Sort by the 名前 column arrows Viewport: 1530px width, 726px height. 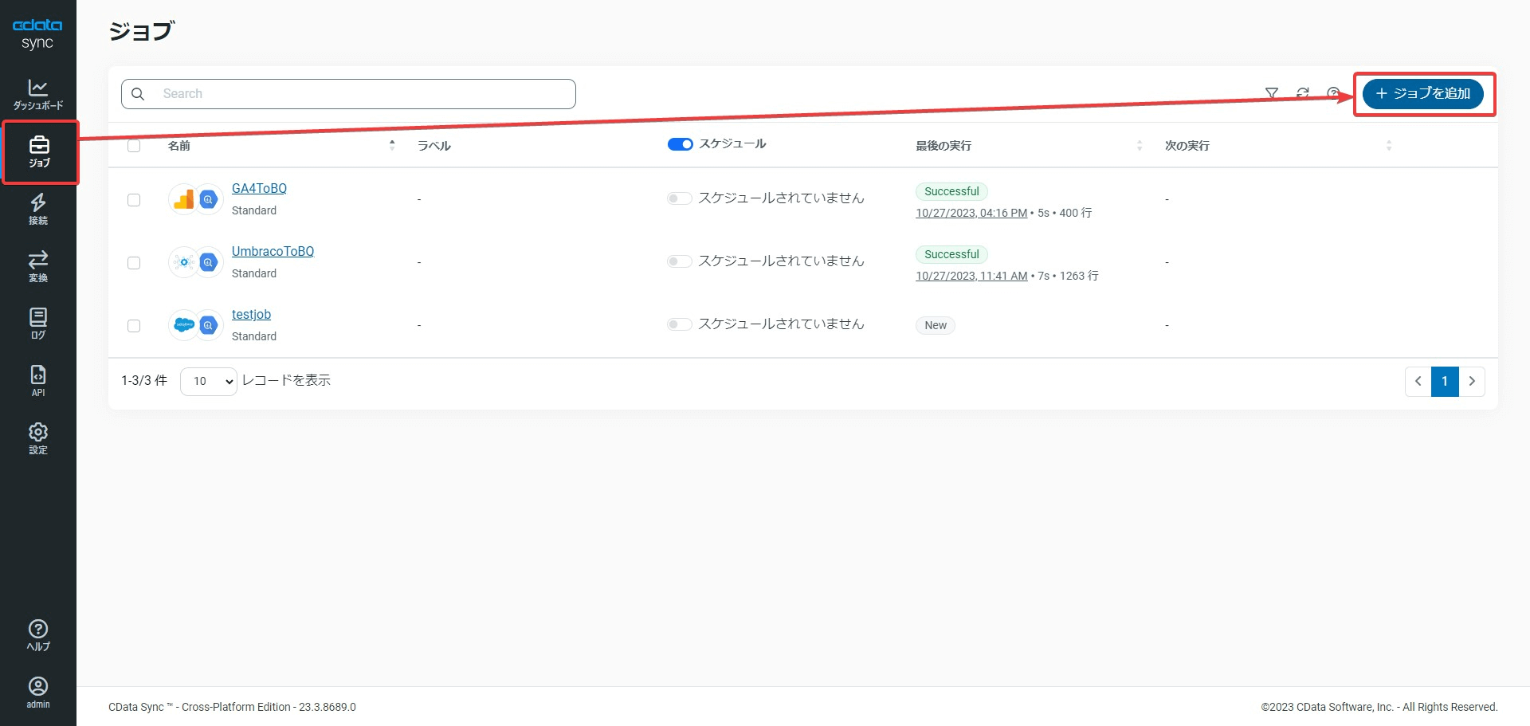point(392,145)
